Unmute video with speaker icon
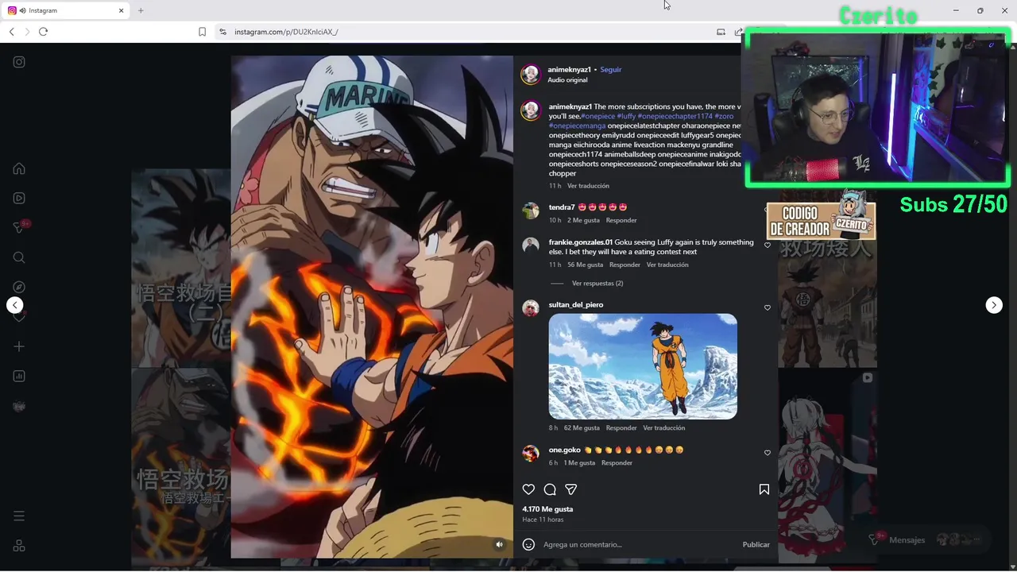1017x572 pixels. pos(500,544)
